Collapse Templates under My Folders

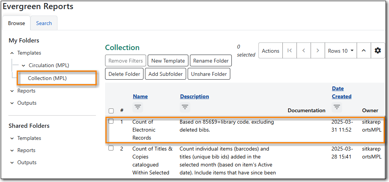coord(12,53)
